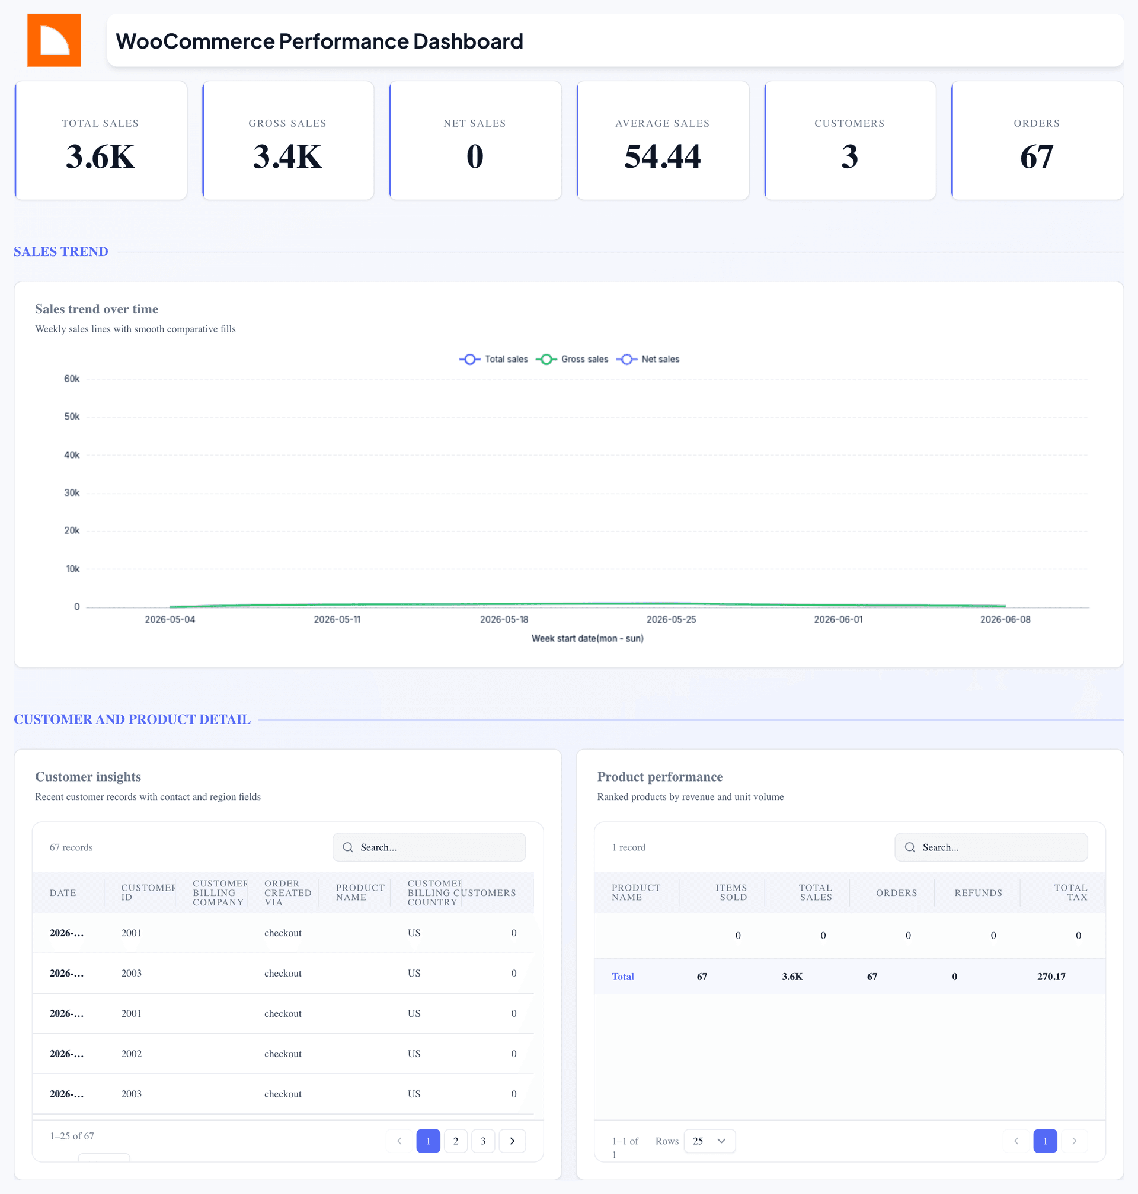Click the Total row label in Product performance

(x=623, y=977)
